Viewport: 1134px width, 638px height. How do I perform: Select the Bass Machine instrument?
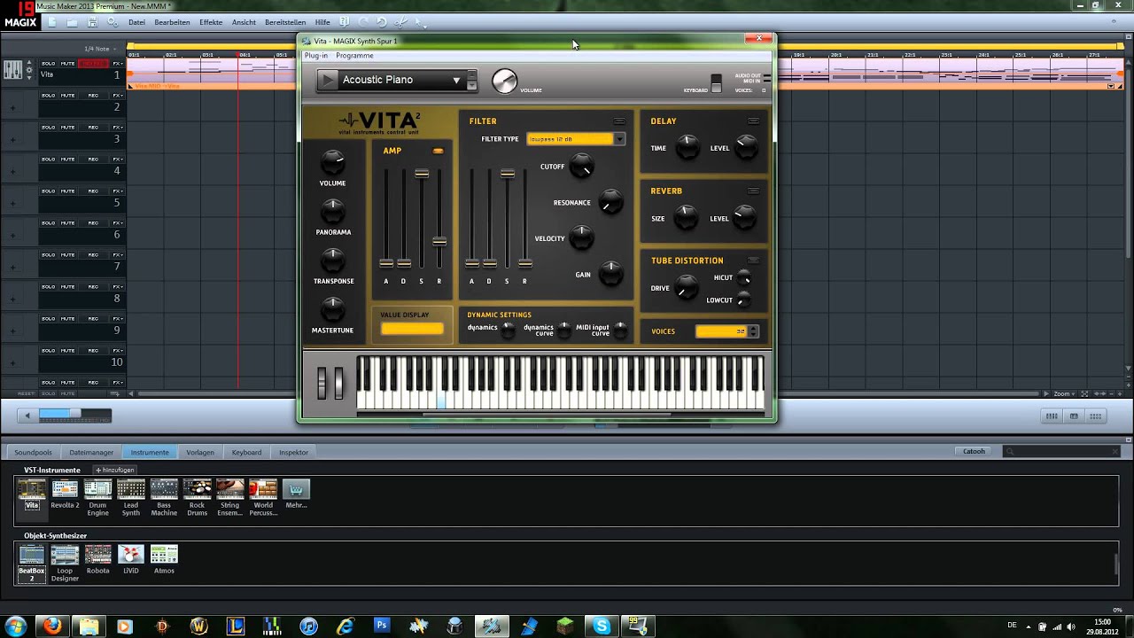pos(164,489)
